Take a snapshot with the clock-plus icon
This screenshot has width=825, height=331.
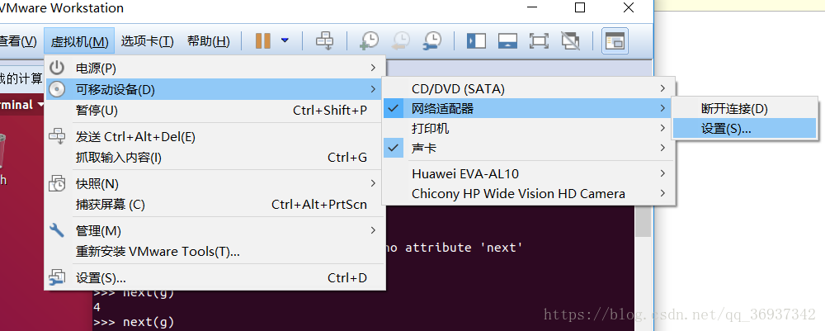click(x=369, y=40)
